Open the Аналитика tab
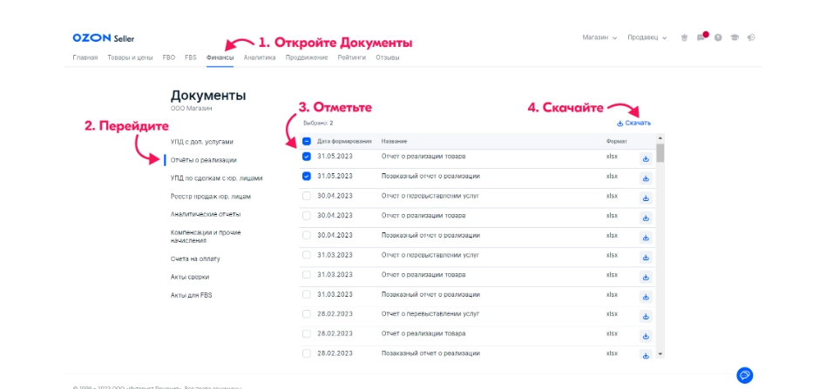The image size is (833, 389). point(260,57)
